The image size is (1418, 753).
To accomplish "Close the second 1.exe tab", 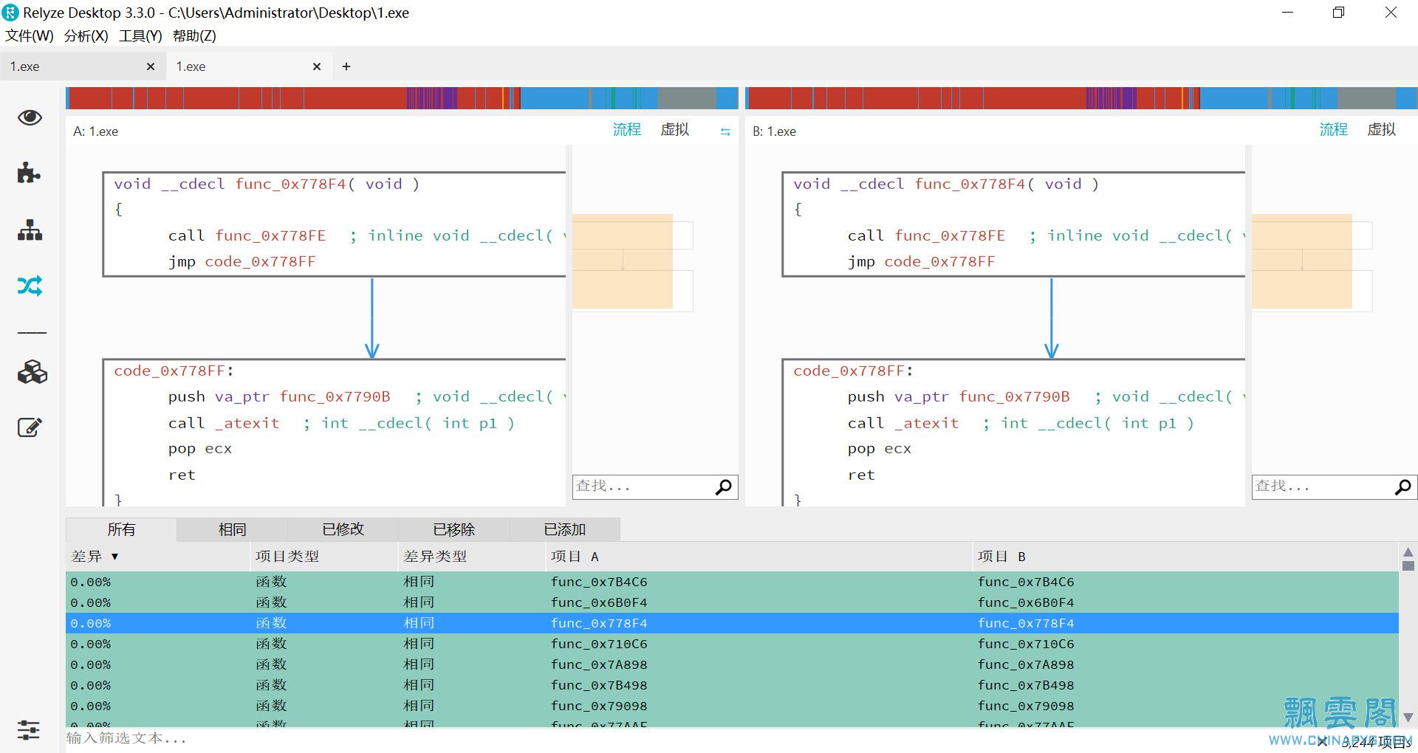I will tap(317, 66).
